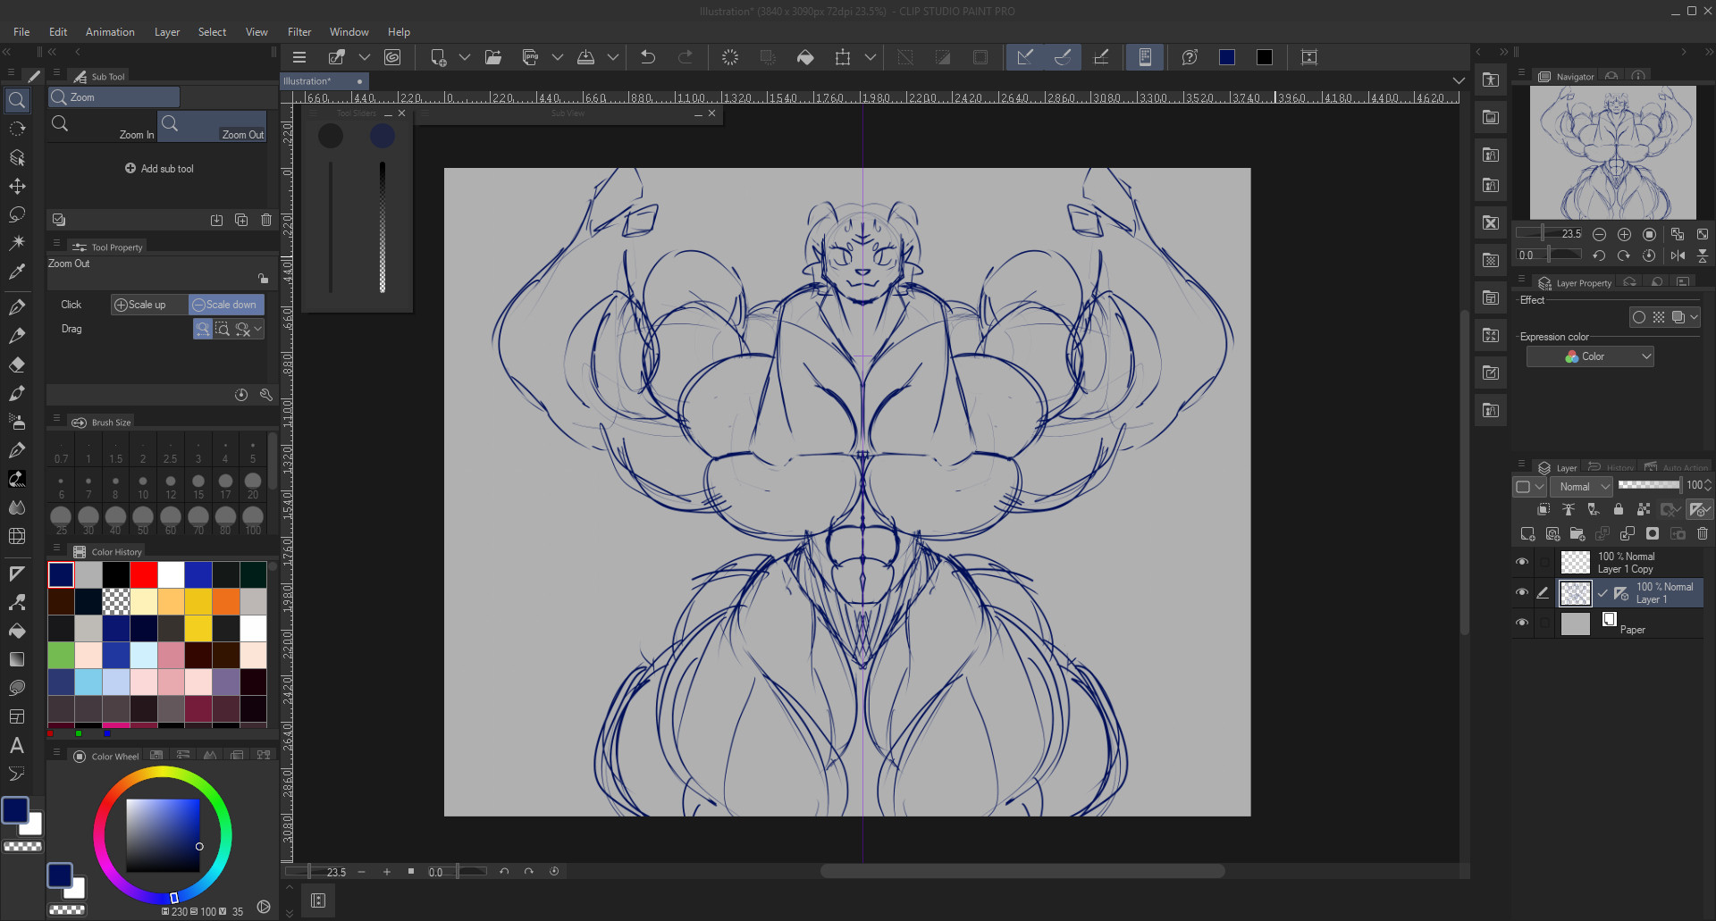Select the Eraser tool

[x=17, y=364]
